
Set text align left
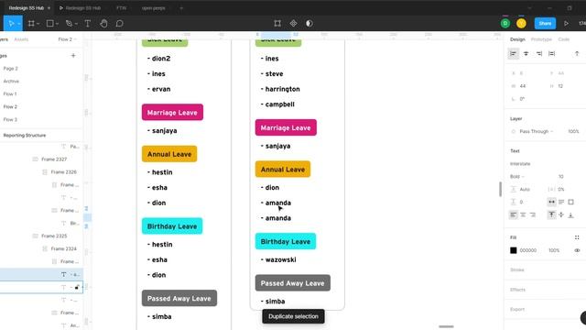(x=513, y=214)
